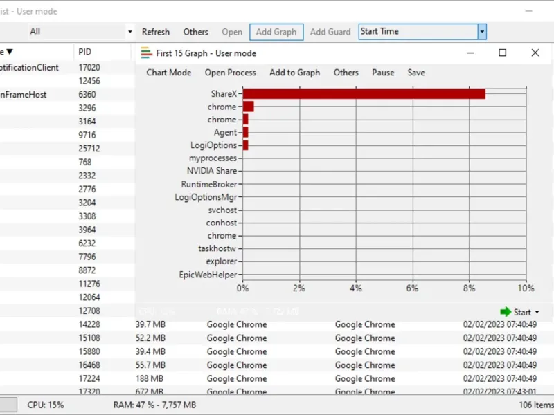554x415 pixels.
Task: Maximize the First 15 Graph window
Action: pyautogui.click(x=503, y=53)
